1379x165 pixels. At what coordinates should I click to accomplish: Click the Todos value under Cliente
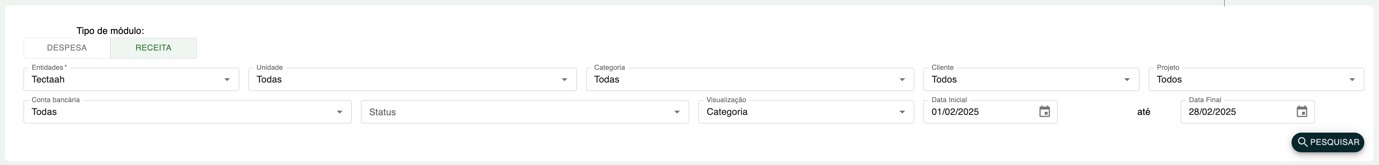(944, 79)
